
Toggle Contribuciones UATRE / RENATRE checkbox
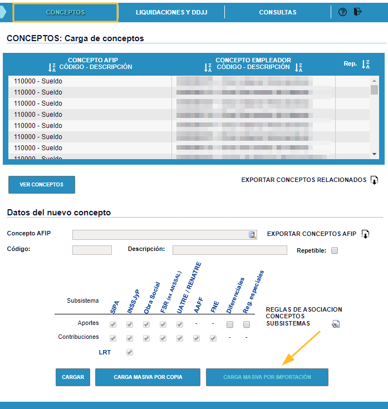click(x=180, y=338)
